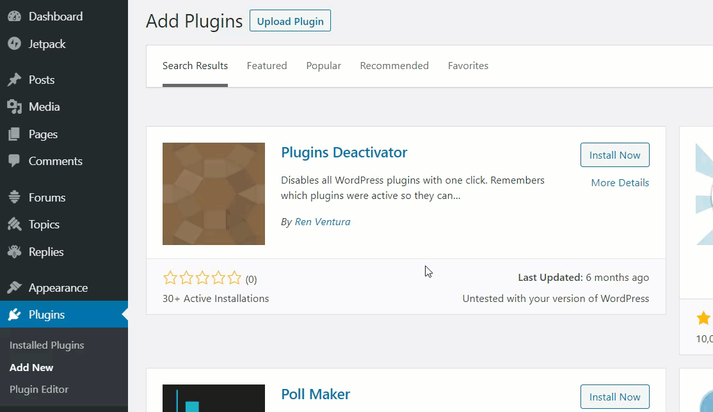Open the Dashboard gauge icon
Viewport: 713px width, 412px height.
point(14,17)
